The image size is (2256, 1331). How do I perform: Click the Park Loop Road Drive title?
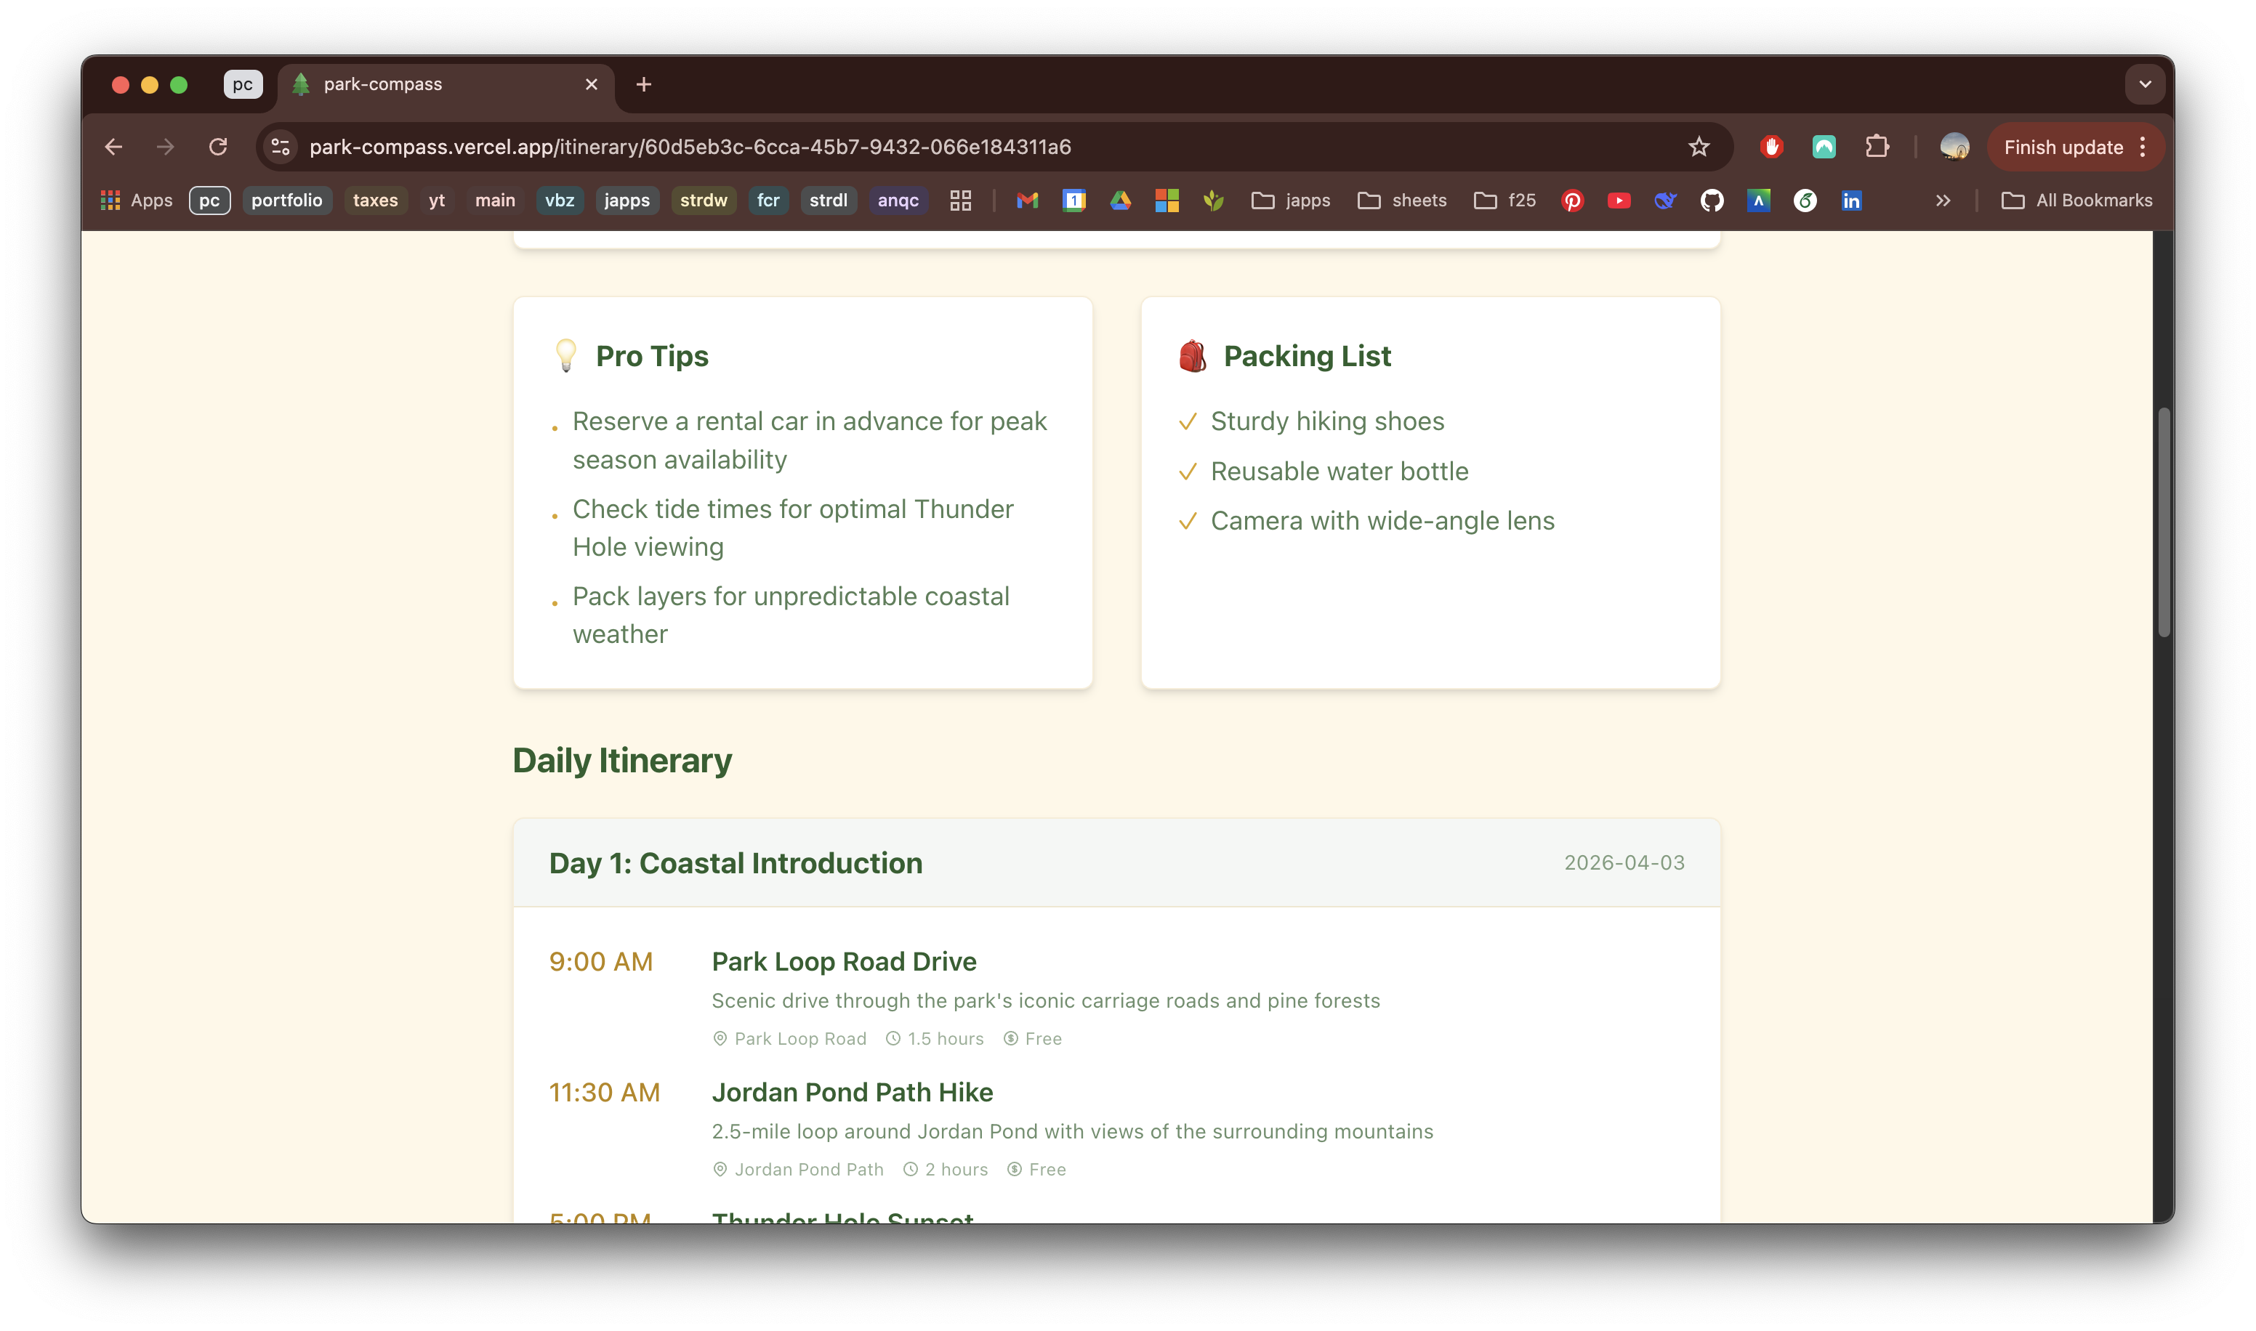(844, 961)
